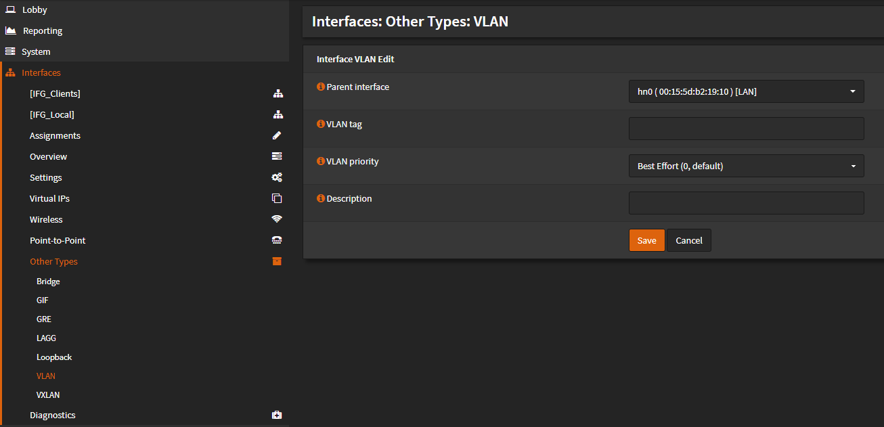The width and height of the screenshot is (884, 427).
Task: Click the gear icon next to Settings
Action: click(276, 177)
